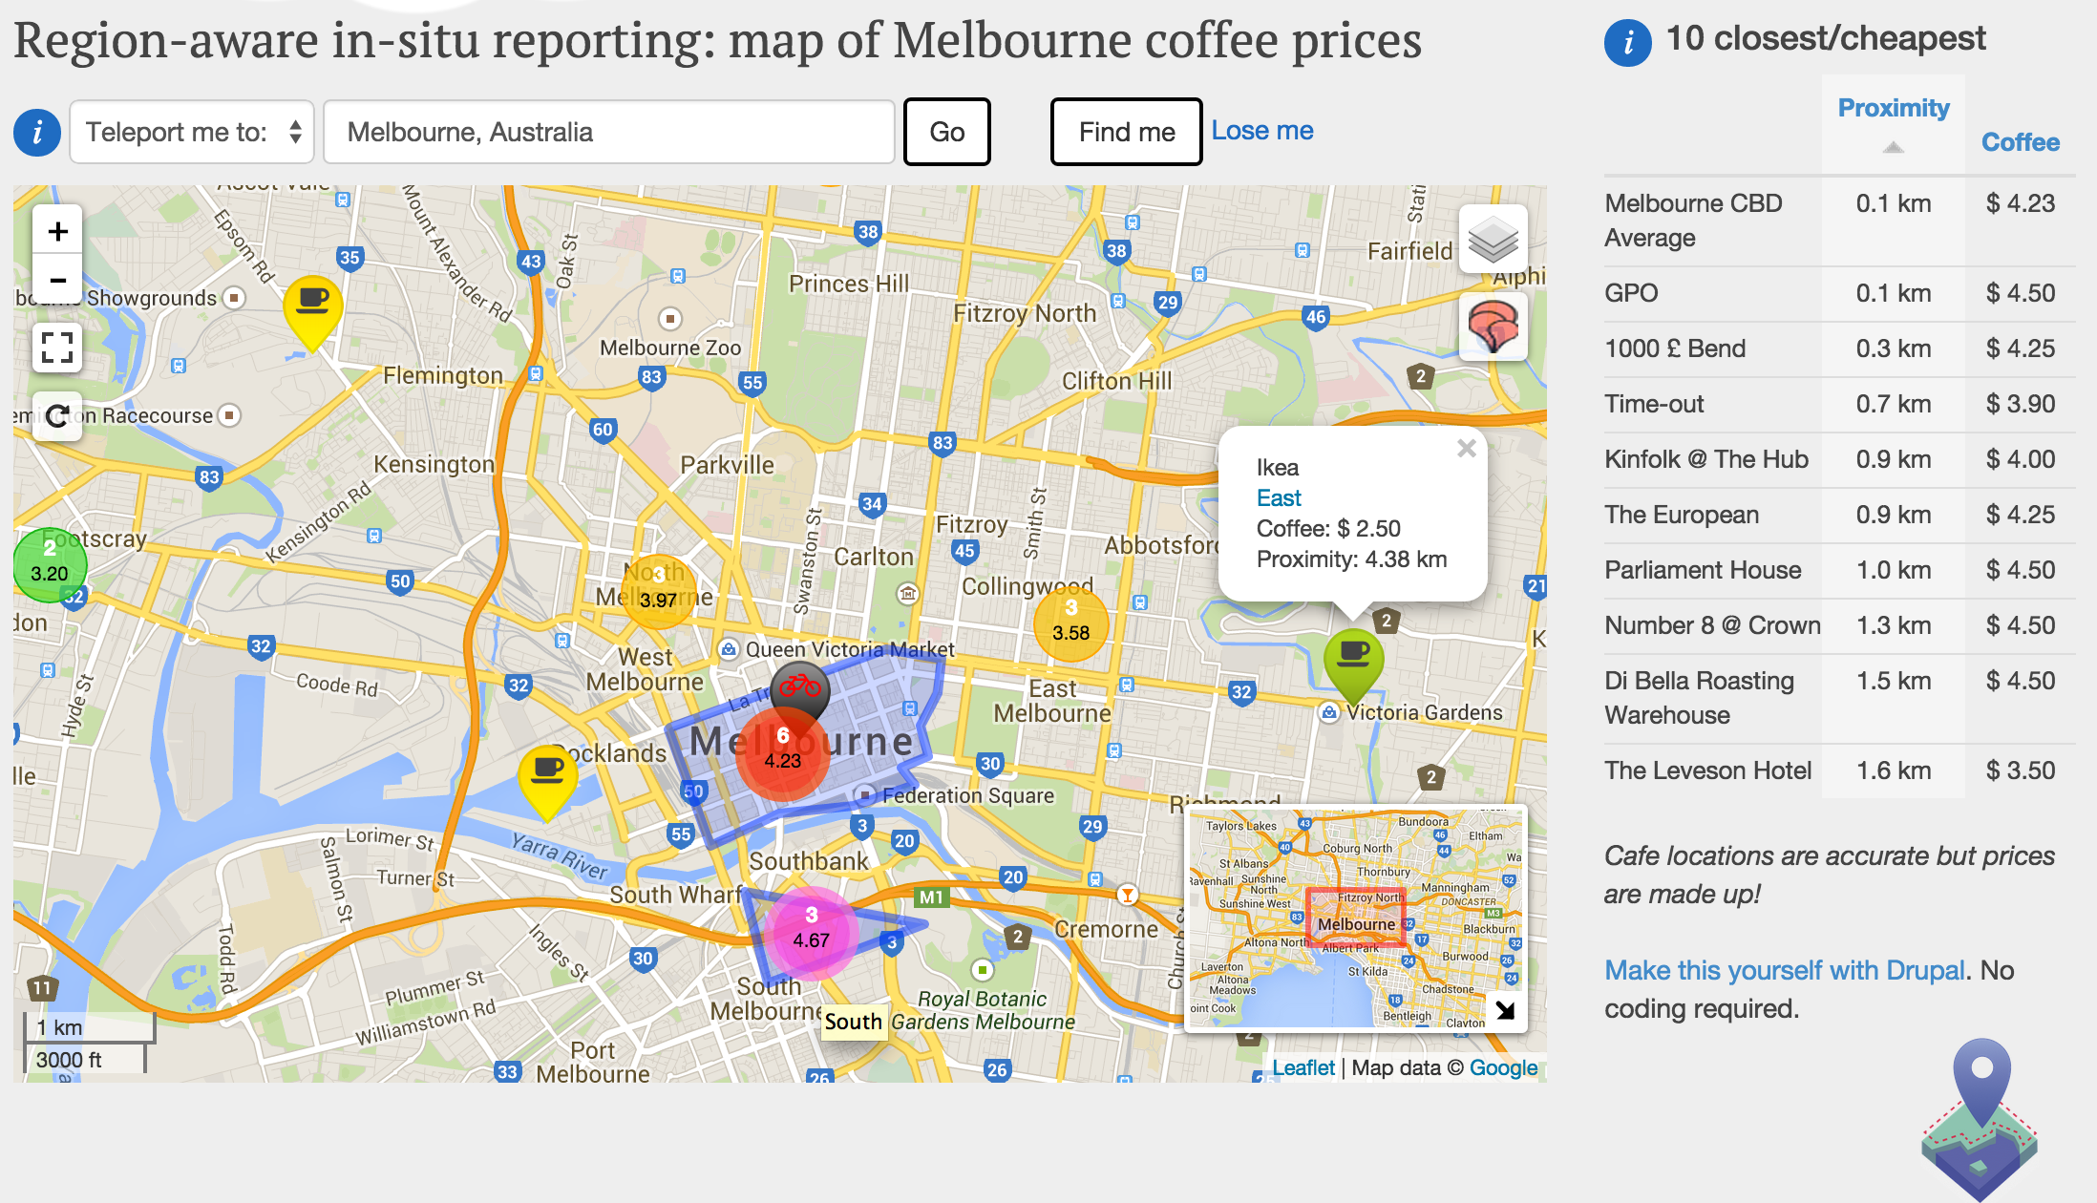This screenshot has height=1203, width=2097.
Task: Zoom in the map with plus button
Action: tap(57, 231)
